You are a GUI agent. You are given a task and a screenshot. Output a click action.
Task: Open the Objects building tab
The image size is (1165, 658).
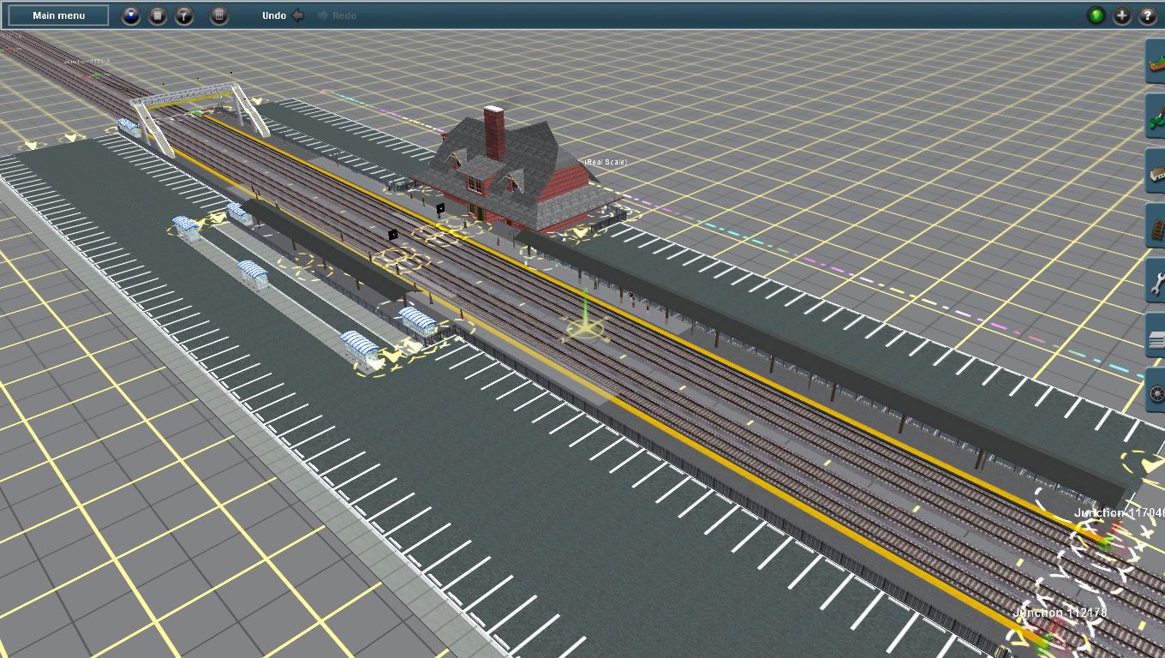point(1156,171)
